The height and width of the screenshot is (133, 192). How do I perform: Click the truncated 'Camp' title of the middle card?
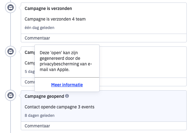pos(30,52)
